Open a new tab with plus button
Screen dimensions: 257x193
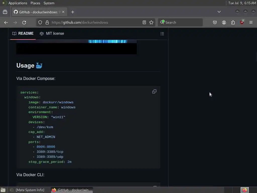click(x=73, y=12)
